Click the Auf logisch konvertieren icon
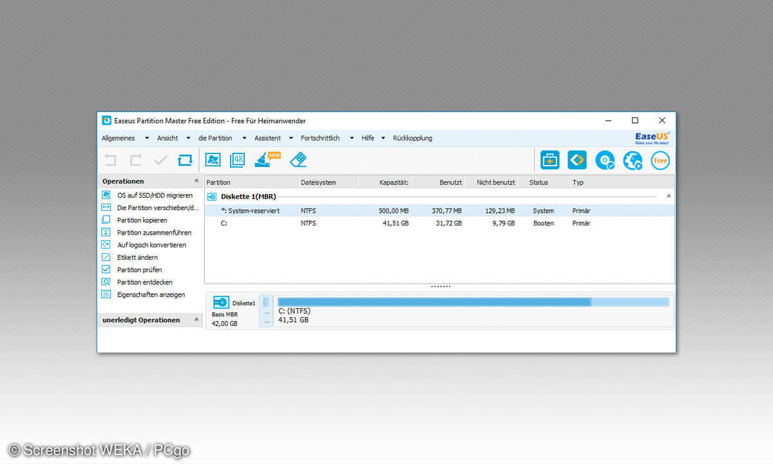The width and height of the screenshot is (773, 464). coord(106,245)
